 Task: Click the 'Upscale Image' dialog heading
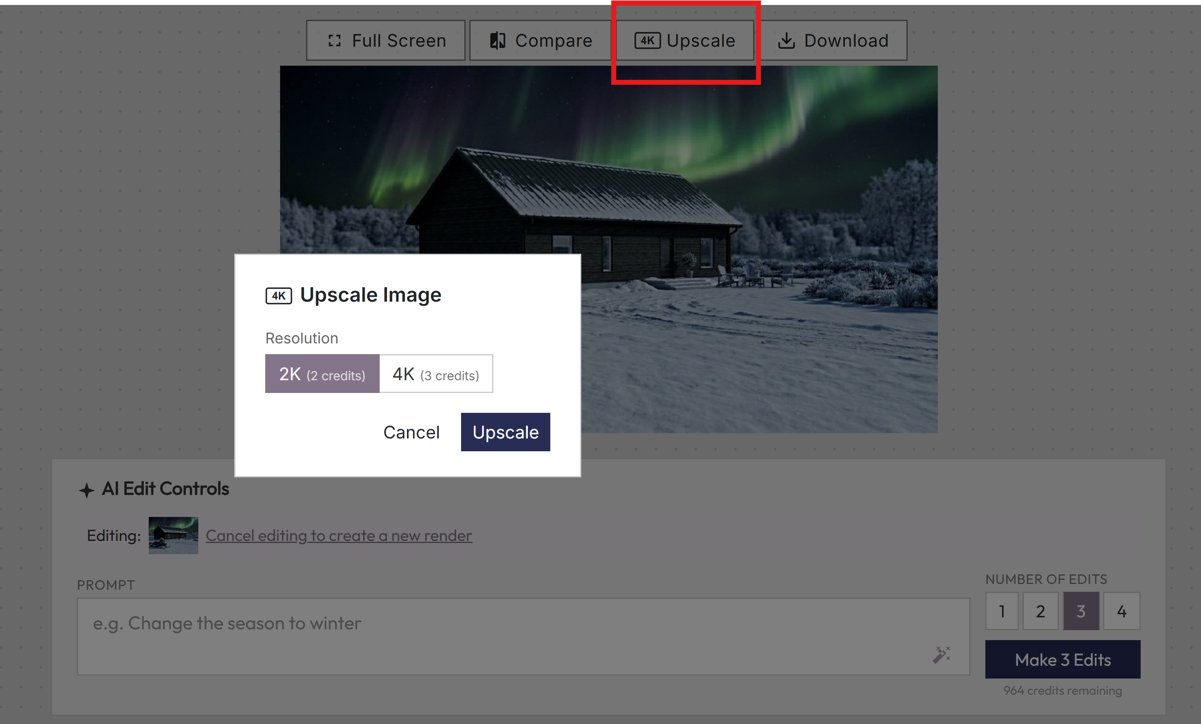tap(371, 295)
